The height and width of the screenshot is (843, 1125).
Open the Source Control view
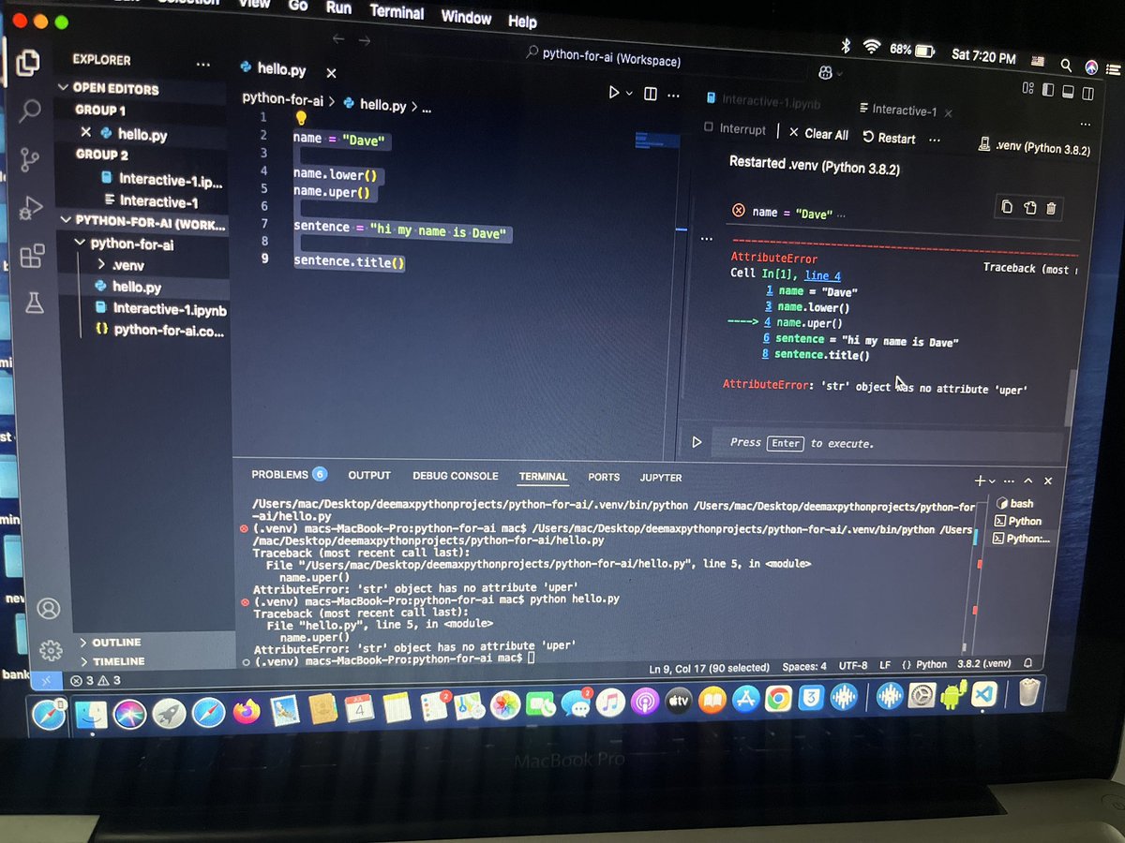coord(31,159)
